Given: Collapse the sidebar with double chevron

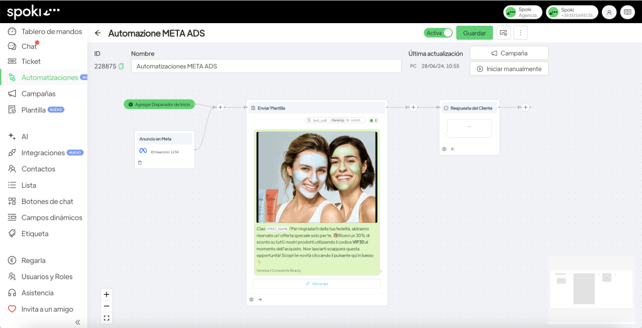Looking at the screenshot, I should pyautogui.click(x=78, y=322).
